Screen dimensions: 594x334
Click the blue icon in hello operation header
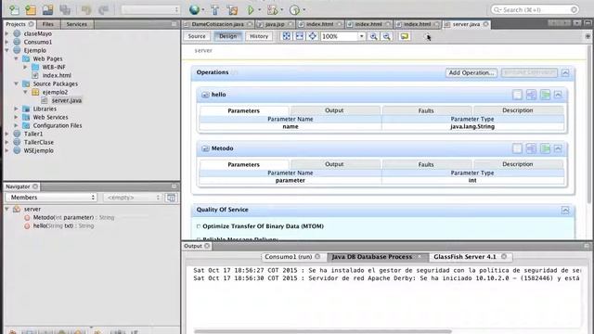(x=531, y=95)
